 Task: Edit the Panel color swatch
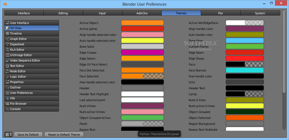coord(142,124)
